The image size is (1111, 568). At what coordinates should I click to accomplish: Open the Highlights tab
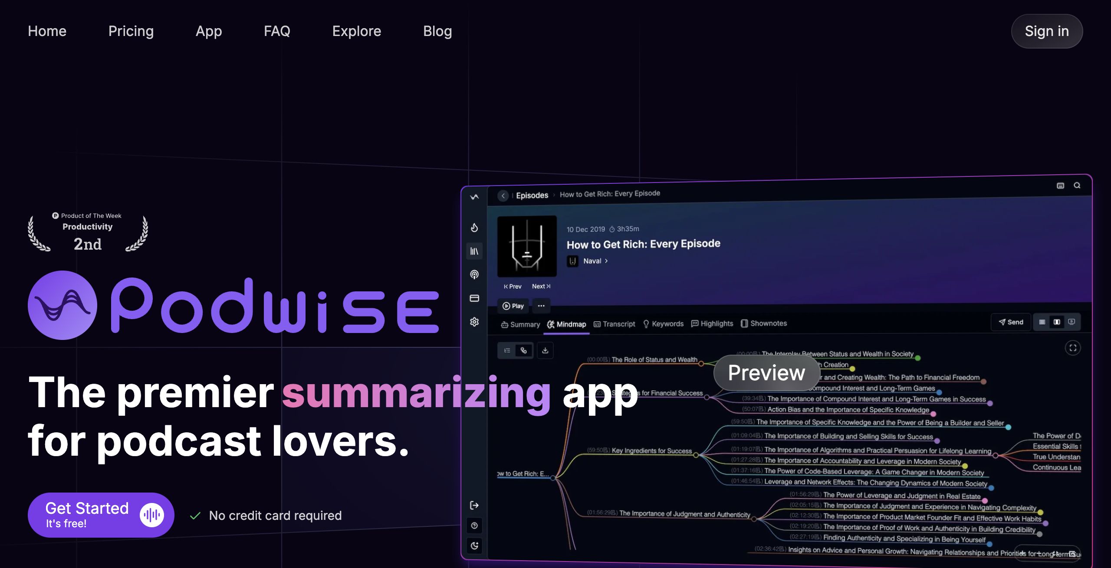tap(712, 323)
